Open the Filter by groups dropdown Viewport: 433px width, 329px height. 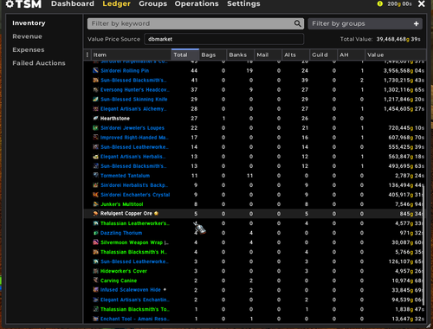365,23
